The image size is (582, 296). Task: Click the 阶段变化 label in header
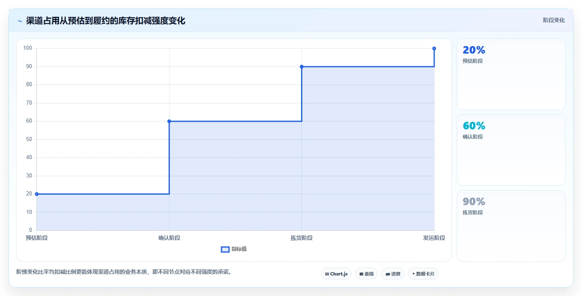coord(554,20)
